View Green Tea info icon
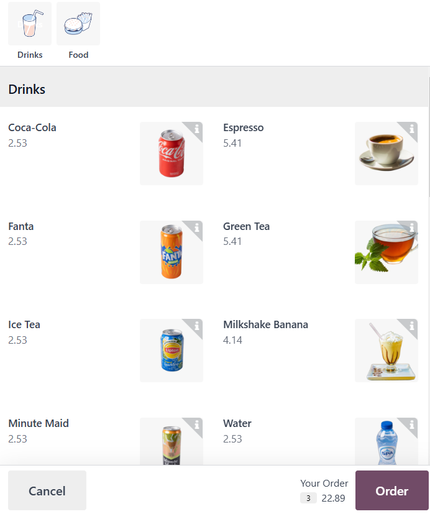The image size is (430, 514). [x=411, y=227]
